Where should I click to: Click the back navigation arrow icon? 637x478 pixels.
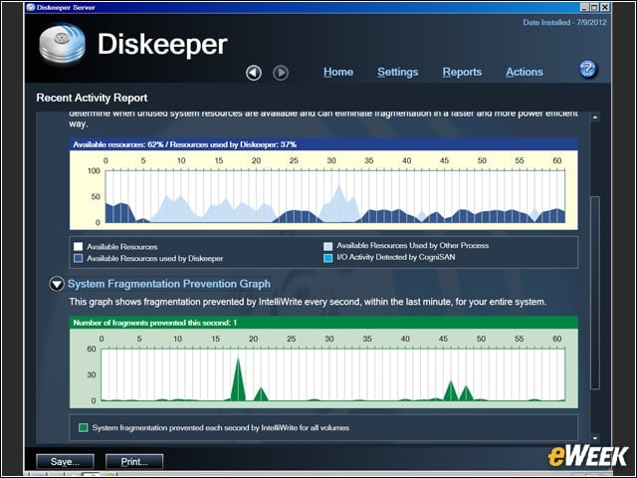[254, 73]
